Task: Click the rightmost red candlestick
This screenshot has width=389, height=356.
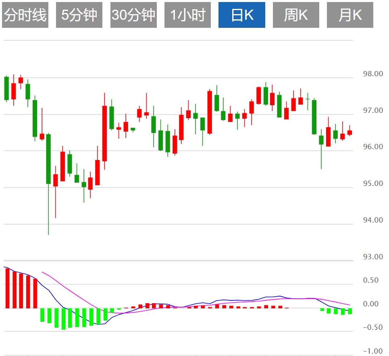Action: [349, 133]
